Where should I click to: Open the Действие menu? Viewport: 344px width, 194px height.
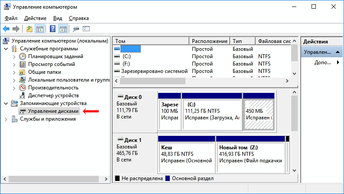coord(36,18)
